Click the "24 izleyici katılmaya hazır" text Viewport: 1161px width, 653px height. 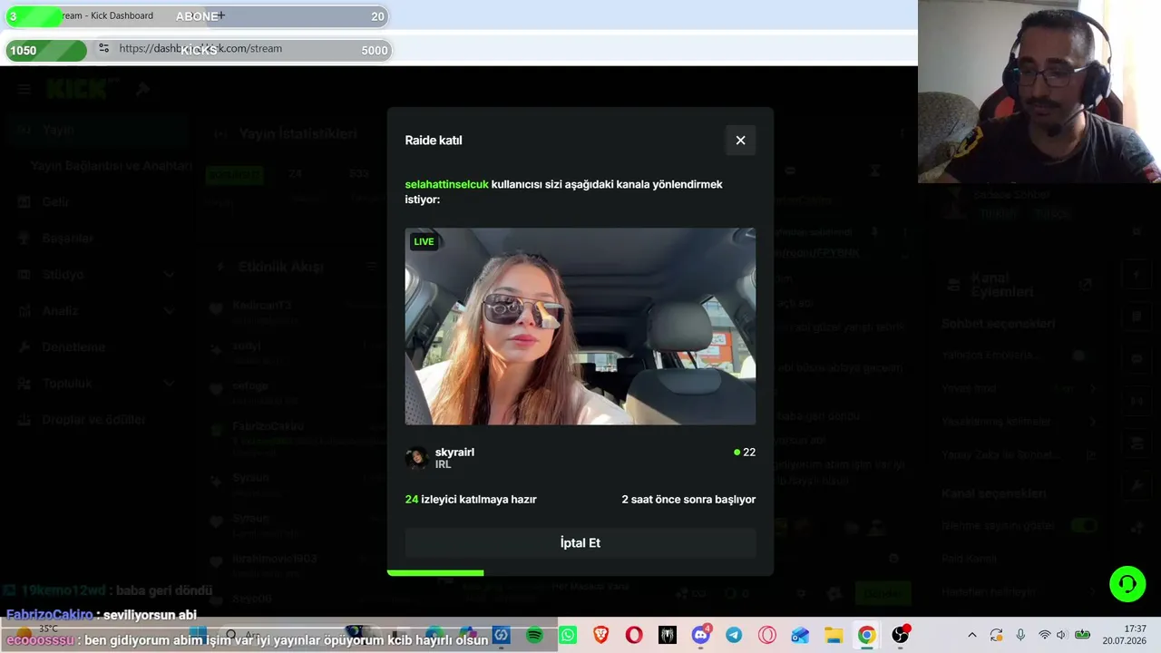tap(471, 500)
